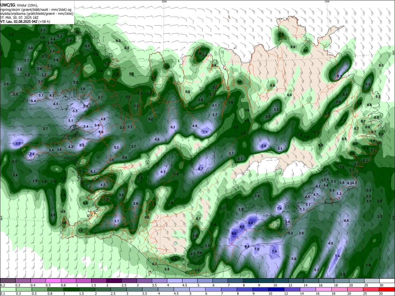Viewport: 395px width, 296px height.
Task: Click the rigning/skúrir legend description line
Action: click(35, 10)
